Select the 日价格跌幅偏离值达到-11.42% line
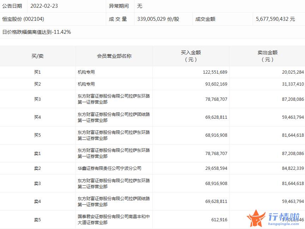This screenshot has height=229, width=305. pyautogui.click(x=37, y=32)
